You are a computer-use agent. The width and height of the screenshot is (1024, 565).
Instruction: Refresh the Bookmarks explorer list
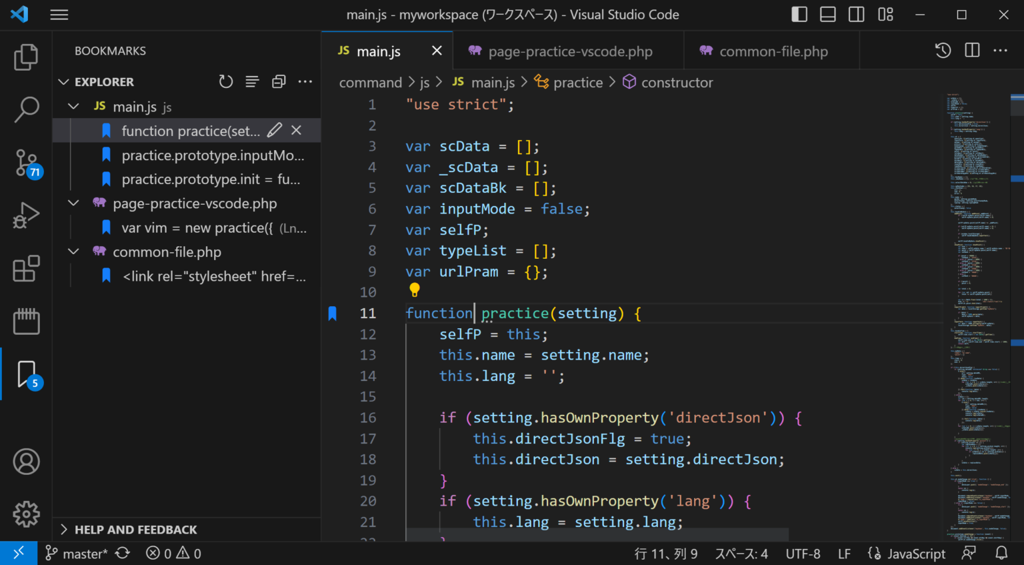pos(226,81)
